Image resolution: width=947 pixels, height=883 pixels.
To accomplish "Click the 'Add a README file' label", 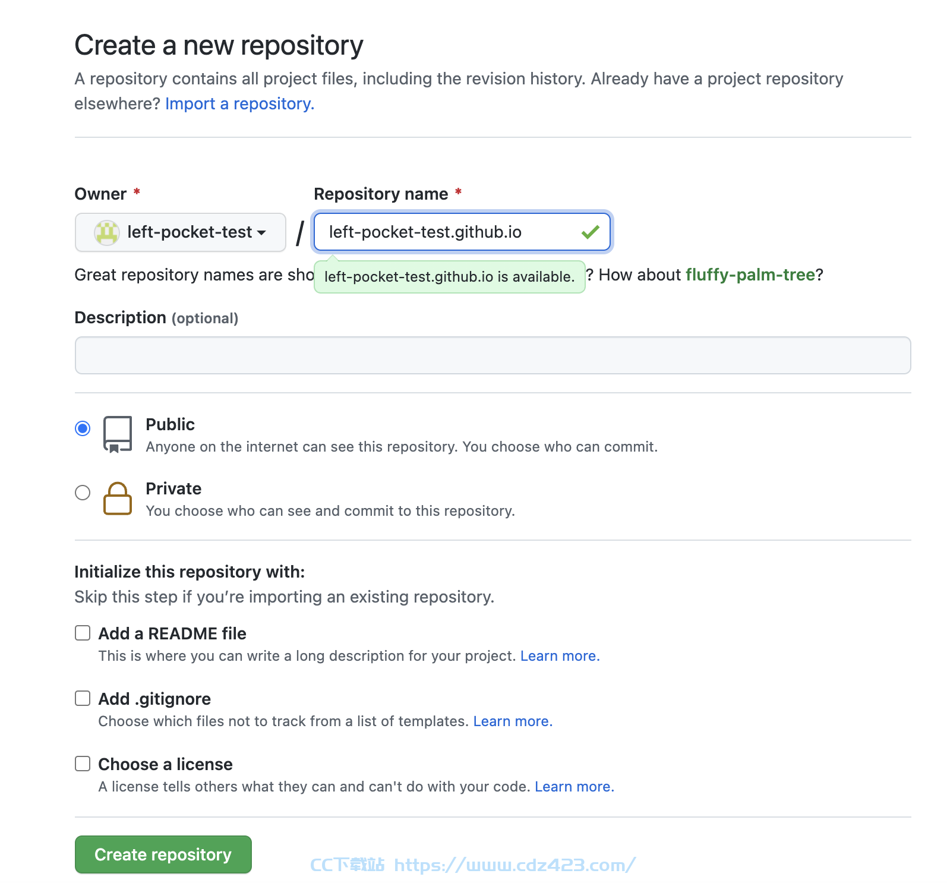I will [x=172, y=633].
